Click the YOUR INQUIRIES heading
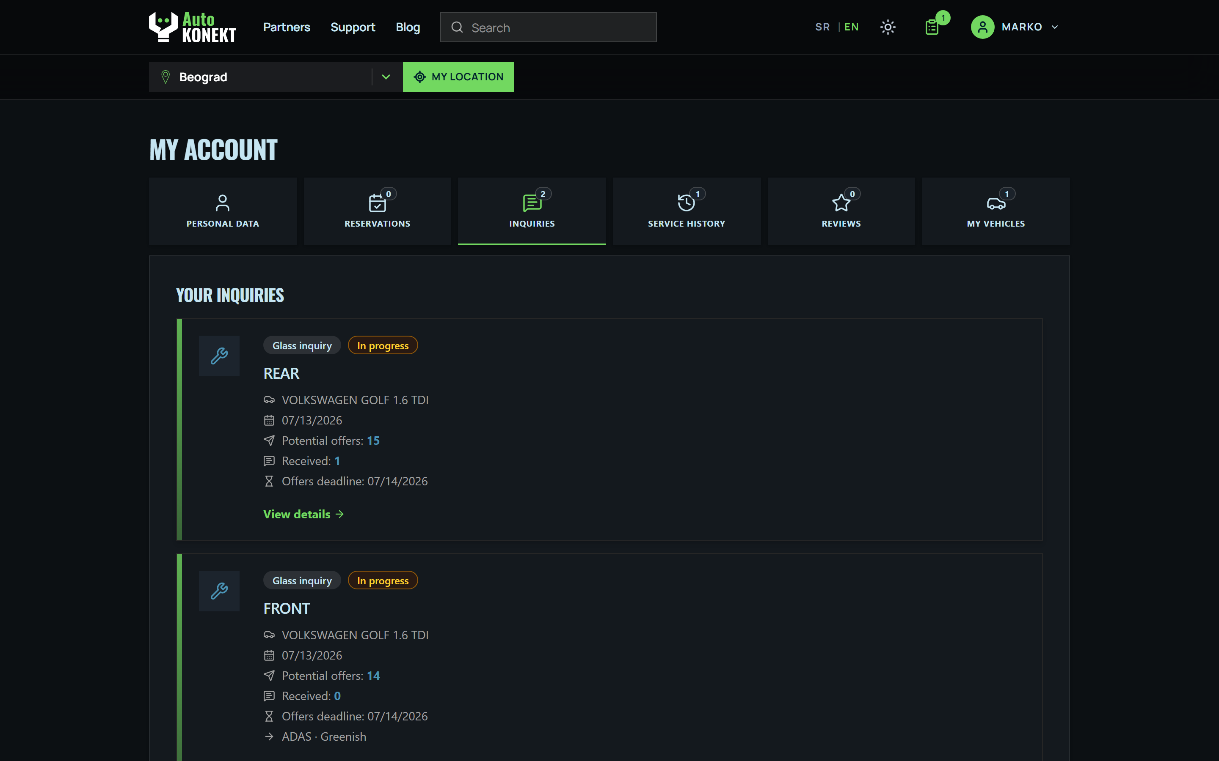The image size is (1219, 761). [x=230, y=295]
